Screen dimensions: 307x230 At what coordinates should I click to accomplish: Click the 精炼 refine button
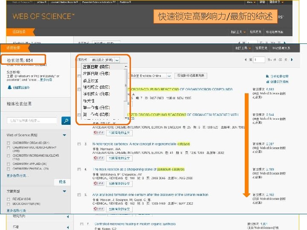[x=62, y=182]
